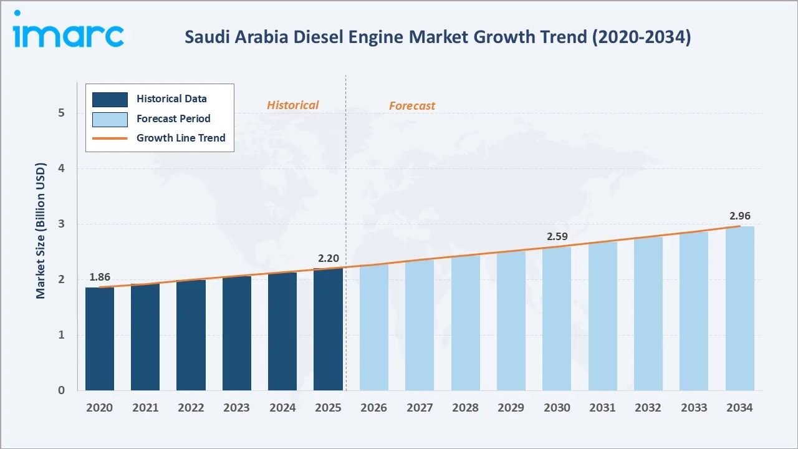Image resolution: width=798 pixels, height=449 pixels.
Task: Click the x-axis label '2024'
Action: click(x=282, y=408)
